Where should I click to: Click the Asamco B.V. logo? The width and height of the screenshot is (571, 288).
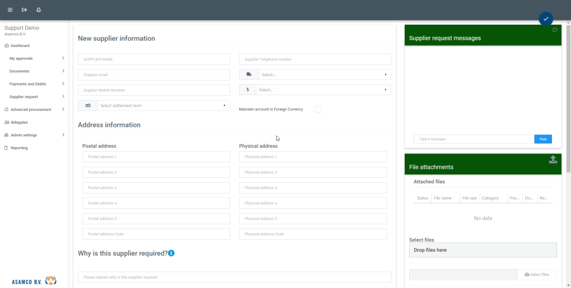point(34,280)
